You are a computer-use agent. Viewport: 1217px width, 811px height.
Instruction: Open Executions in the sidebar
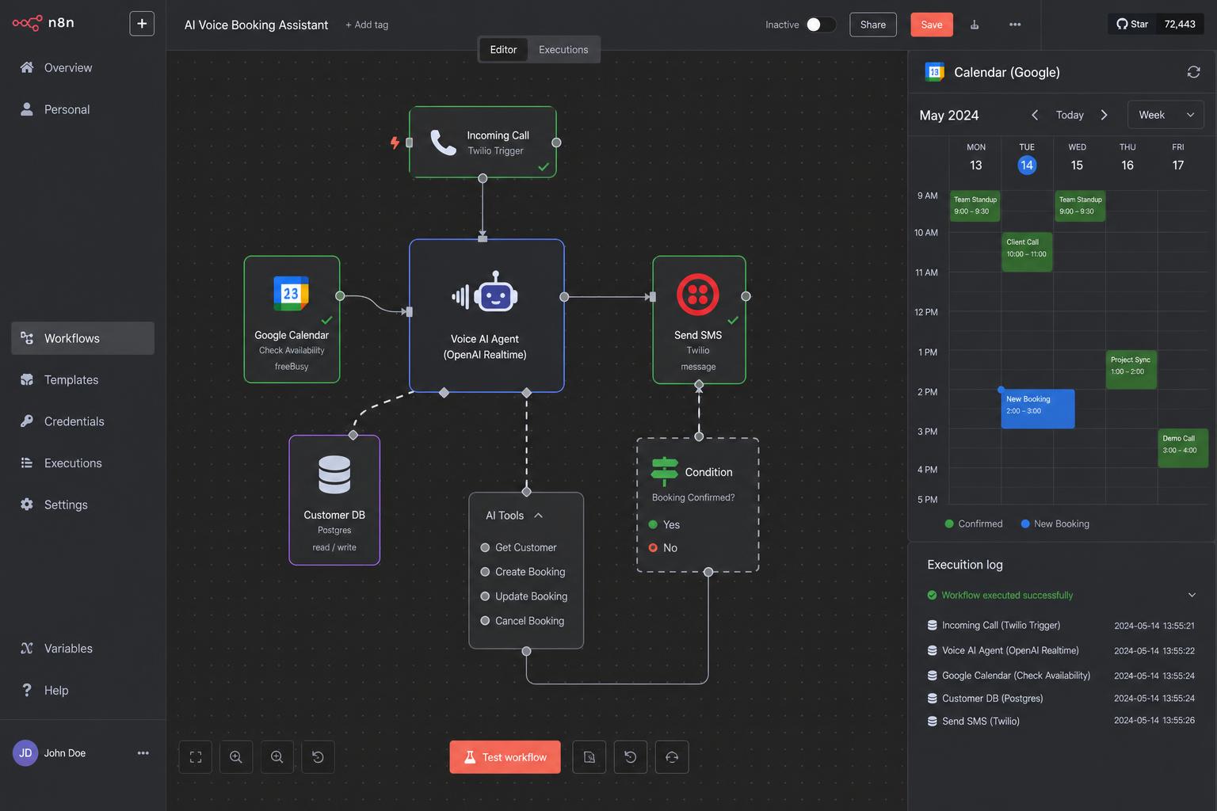coord(83,463)
